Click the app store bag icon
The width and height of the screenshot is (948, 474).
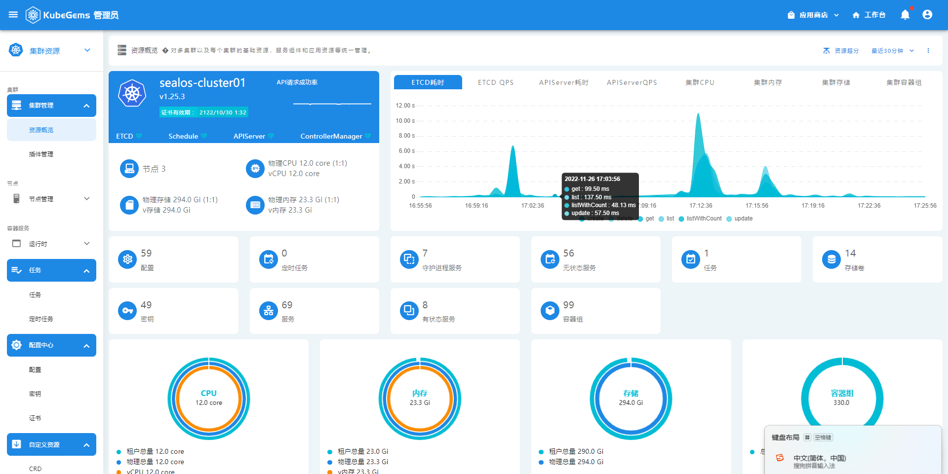tap(791, 15)
